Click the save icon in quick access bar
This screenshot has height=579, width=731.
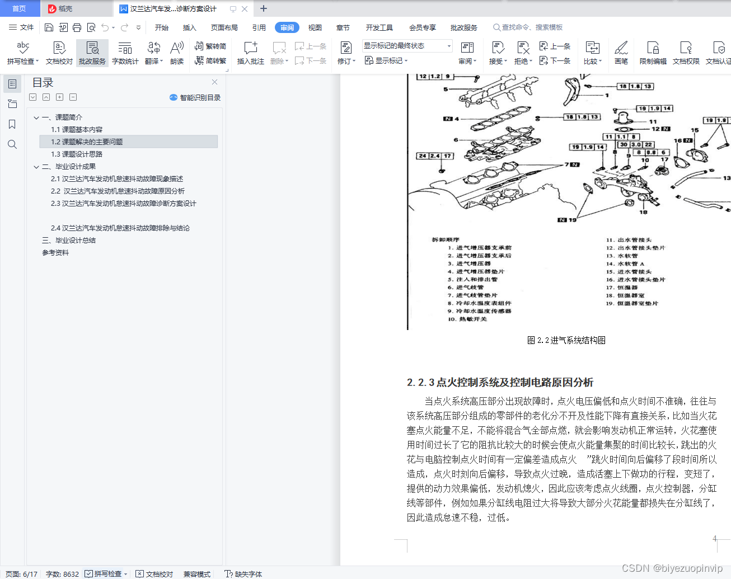(49, 27)
